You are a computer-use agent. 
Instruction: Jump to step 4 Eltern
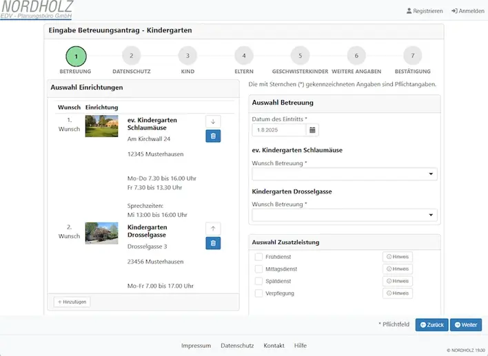pyautogui.click(x=243, y=56)
